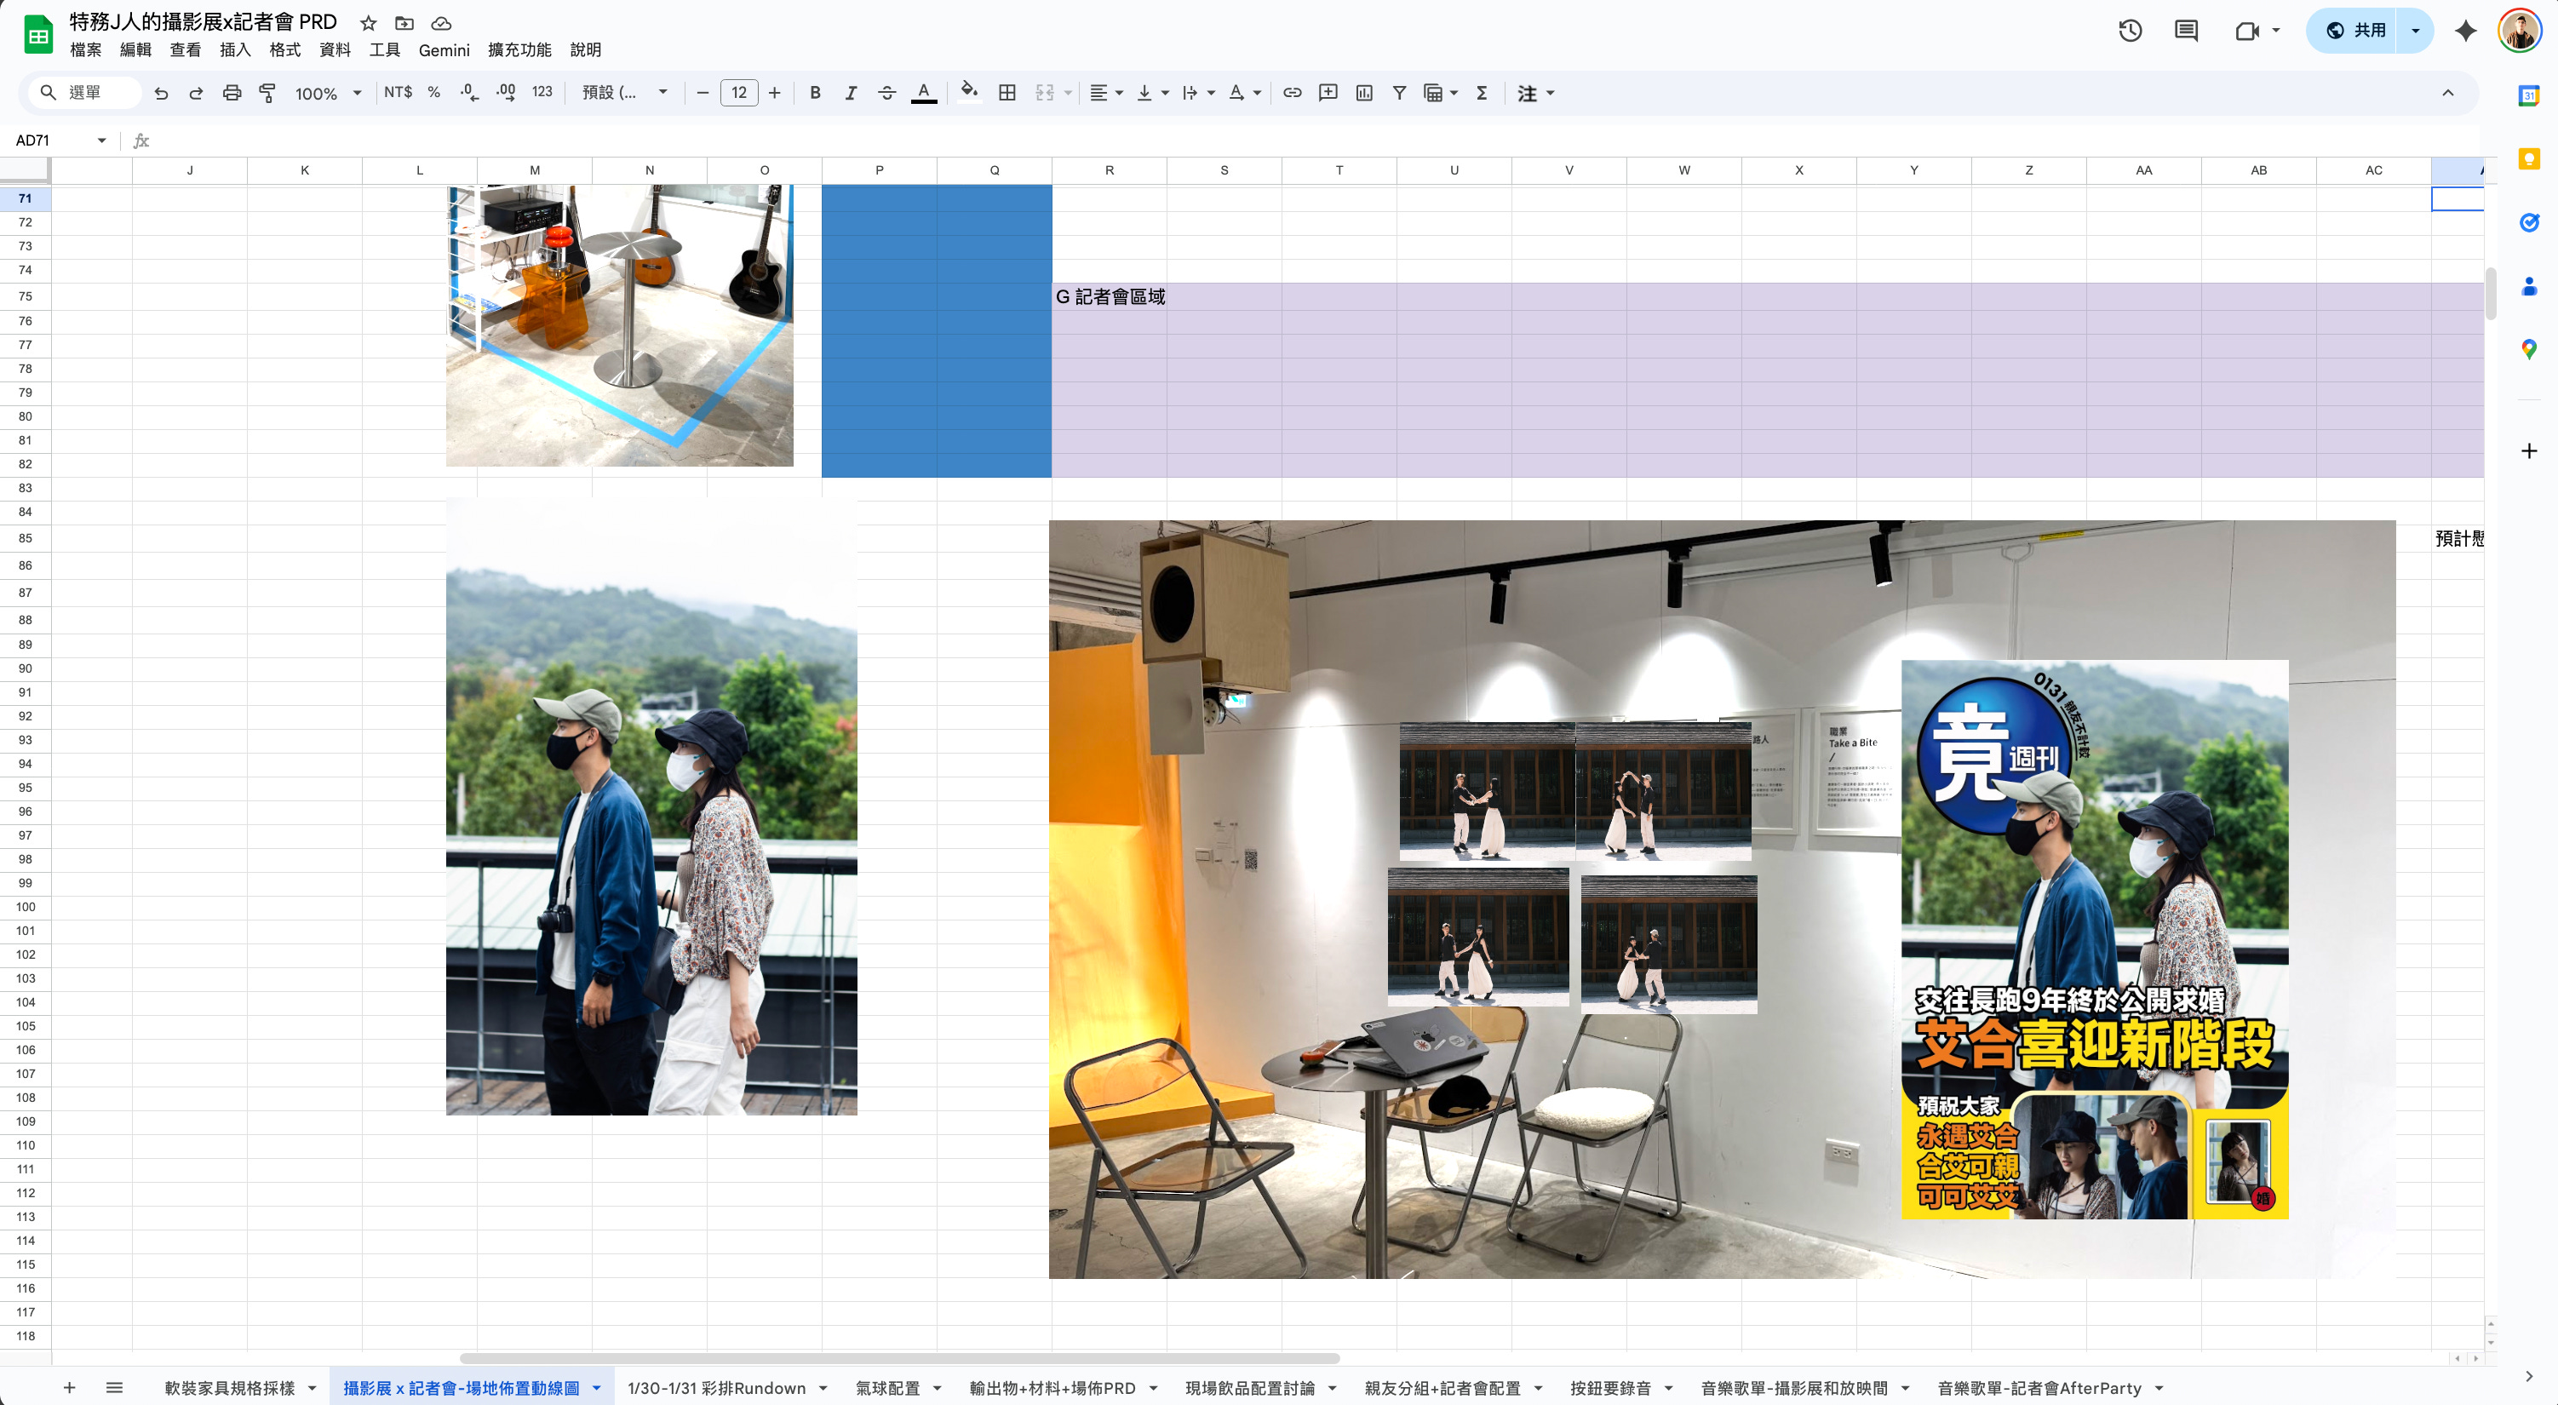Click the paint format roller icon
Screen dimensions: 2558x1405
click(267, 92)
